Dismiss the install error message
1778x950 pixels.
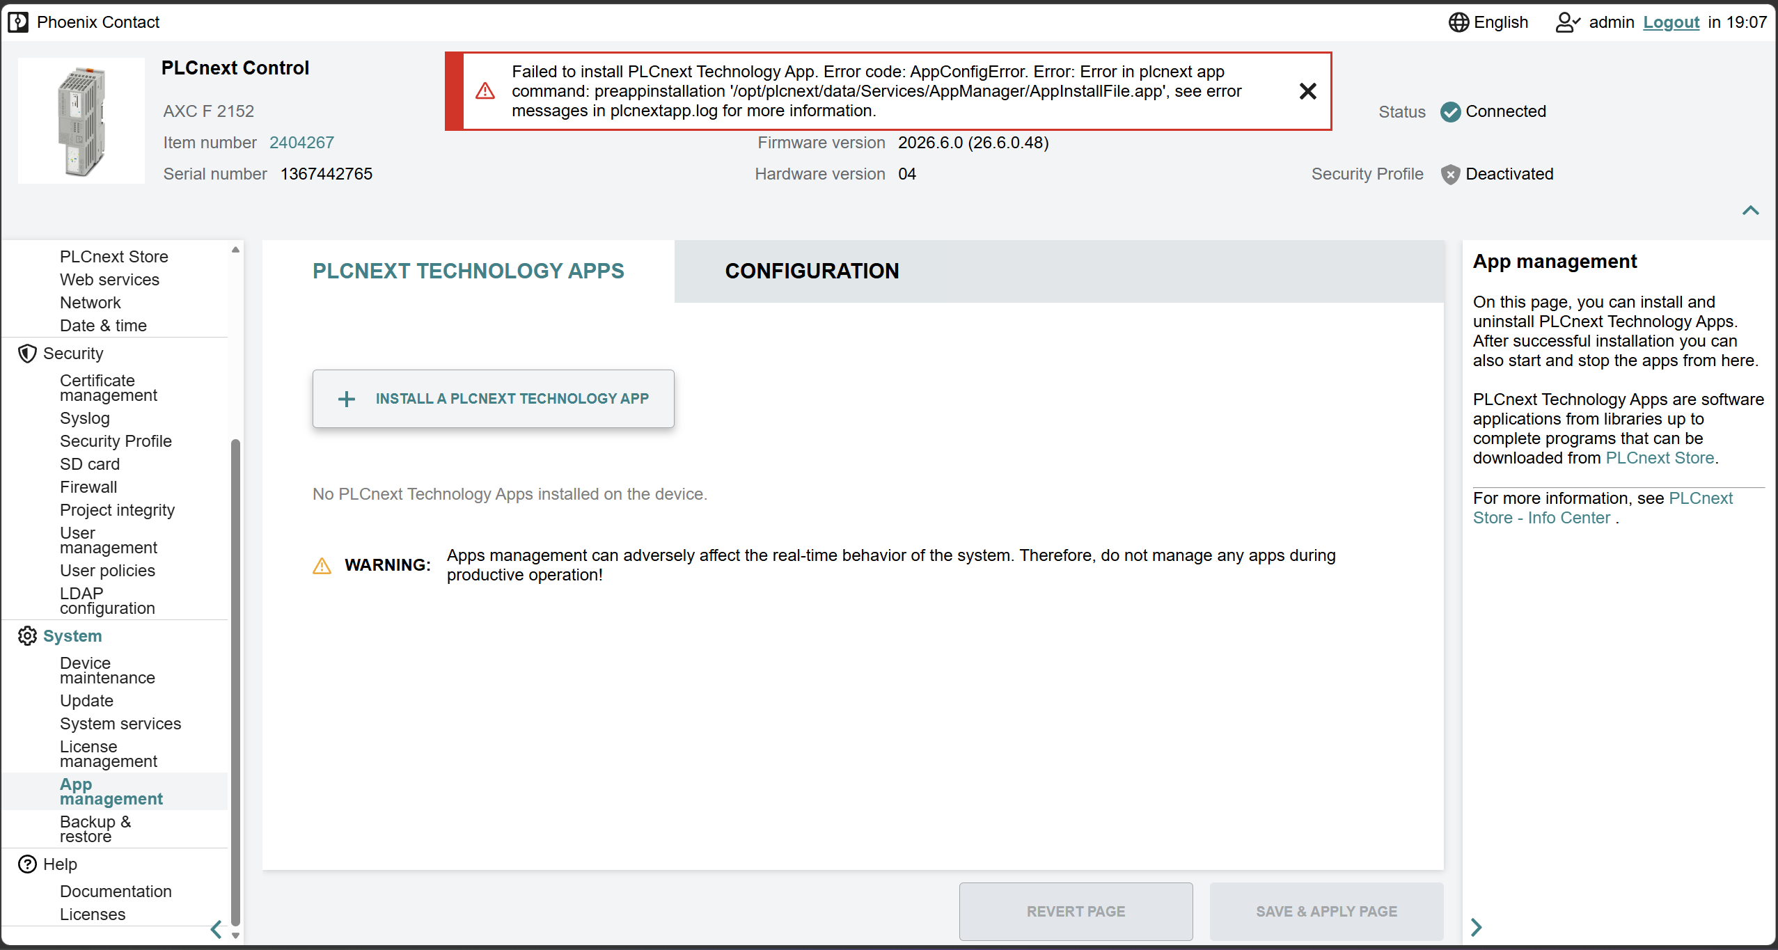(1307, 91)
